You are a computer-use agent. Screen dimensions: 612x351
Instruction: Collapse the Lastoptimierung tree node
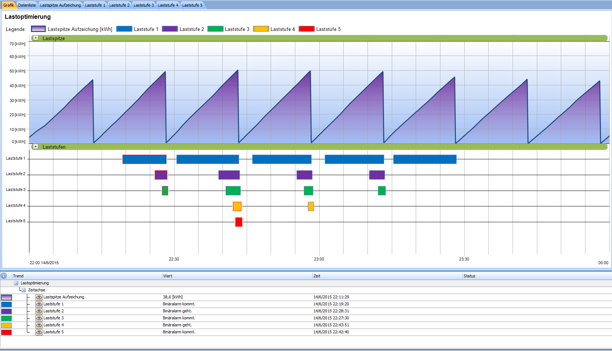click(x=16, y=283)
